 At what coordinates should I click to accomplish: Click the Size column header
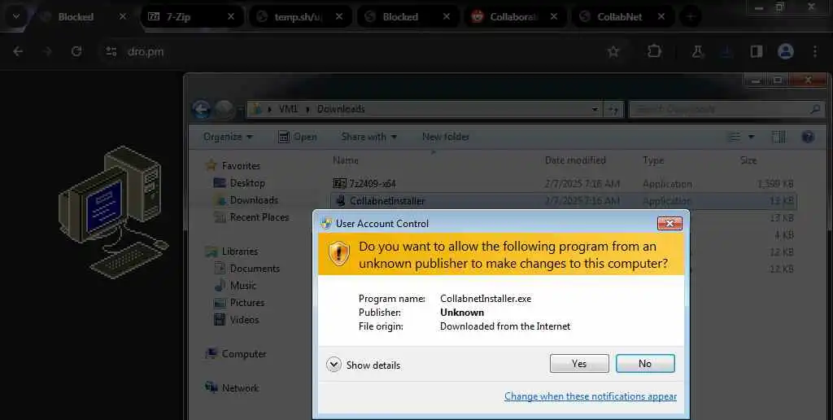click(748, 160)
